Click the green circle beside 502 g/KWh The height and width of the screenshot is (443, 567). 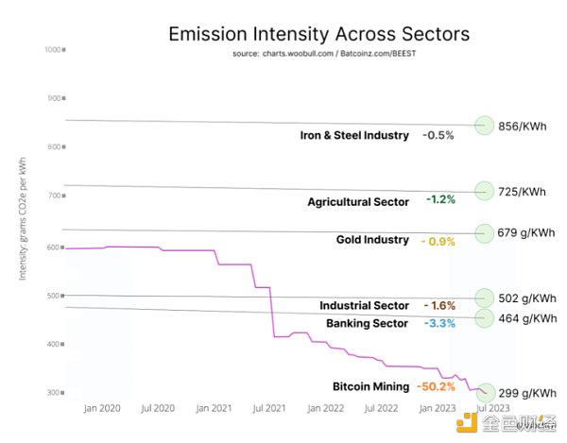click(484, 298)
